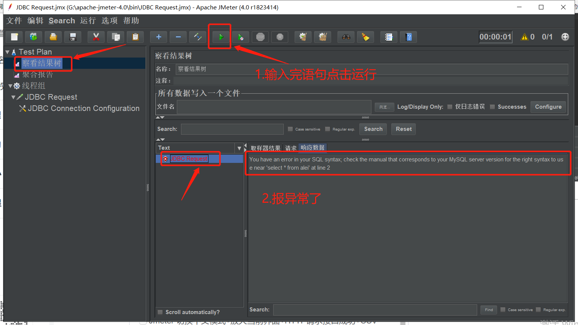The height and width of the screenshot is (325, 578).
Task: Click the Clear all results broom icon
Action: 322,37
